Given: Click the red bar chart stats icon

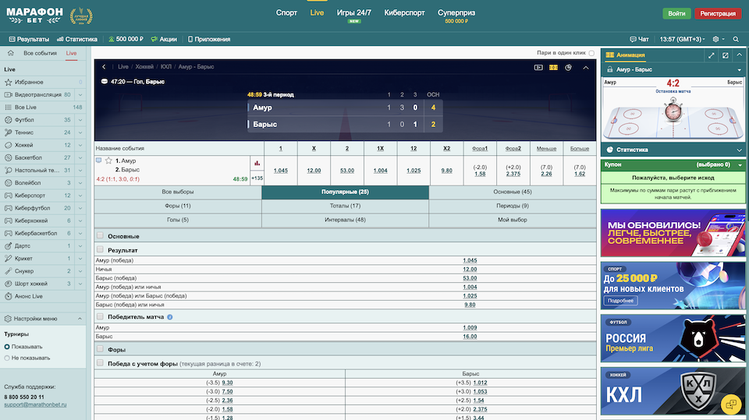Looking at the screenshot, I should tap(257, 163).
